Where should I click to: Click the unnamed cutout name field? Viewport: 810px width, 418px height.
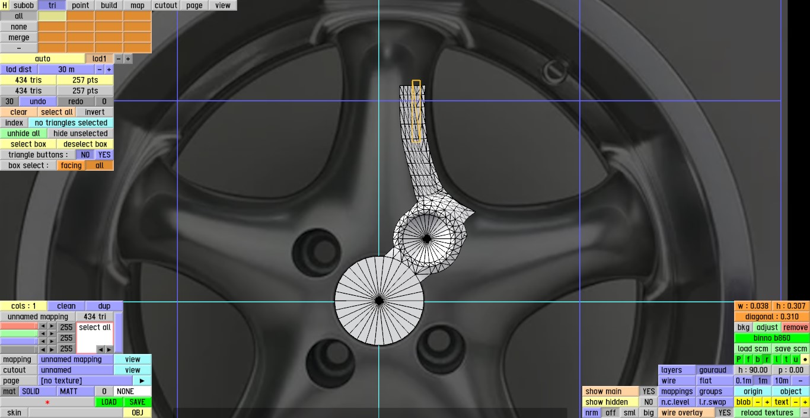click(76, 370)
